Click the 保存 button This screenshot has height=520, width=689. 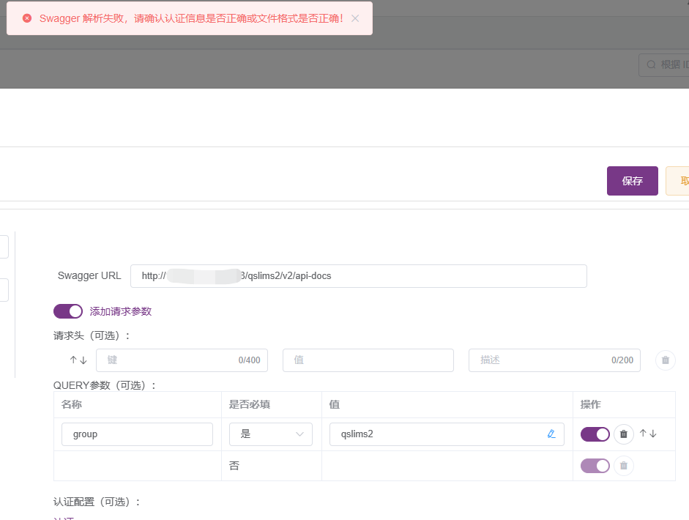click(x=632, y=181)
